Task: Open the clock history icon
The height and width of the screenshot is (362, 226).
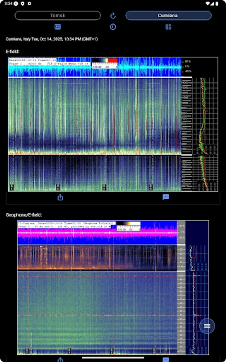Action: pyautogui.click(x=113, y=27)
